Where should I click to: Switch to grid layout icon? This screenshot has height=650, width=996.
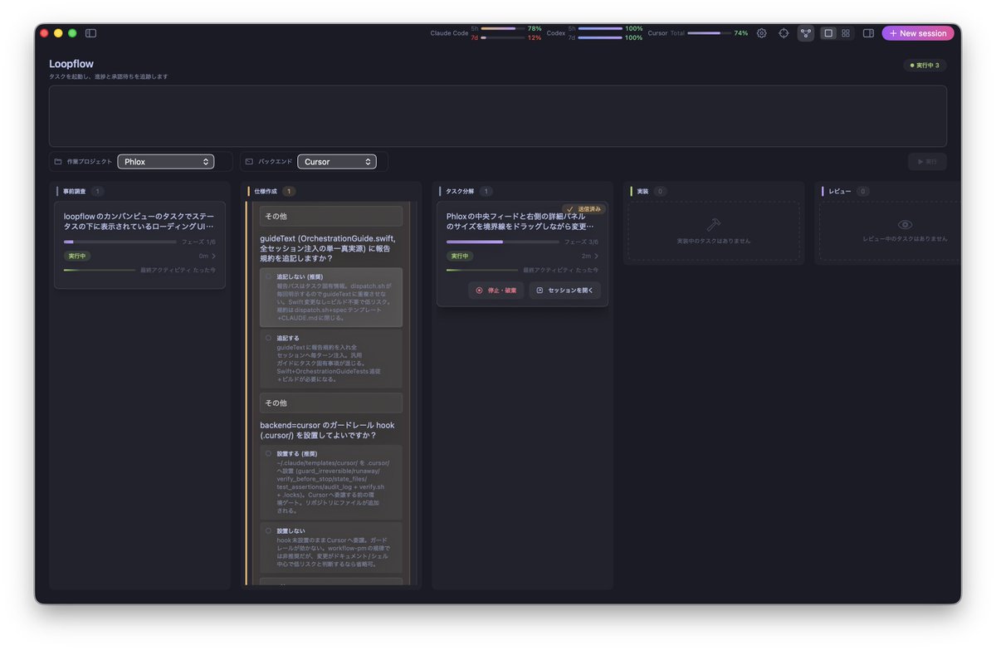[846, 33]
